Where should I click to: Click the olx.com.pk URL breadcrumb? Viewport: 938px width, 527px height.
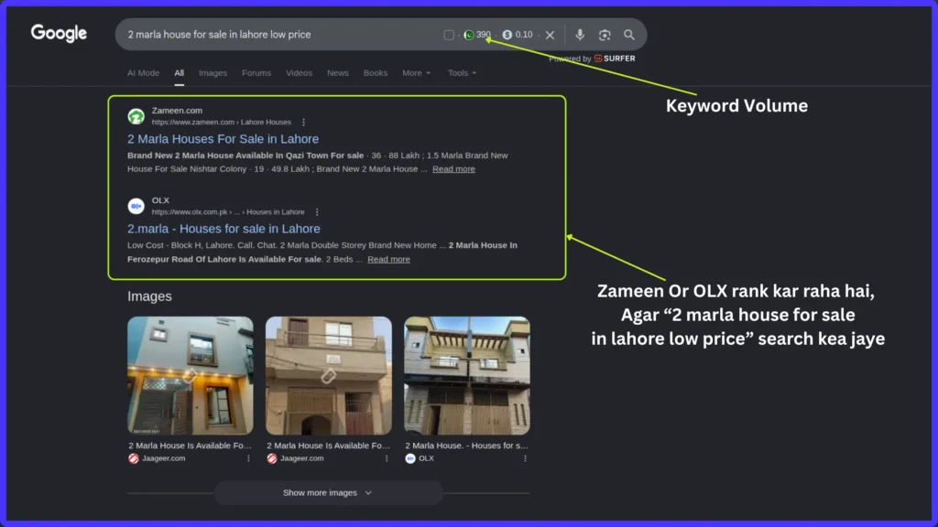click(228, 212)
